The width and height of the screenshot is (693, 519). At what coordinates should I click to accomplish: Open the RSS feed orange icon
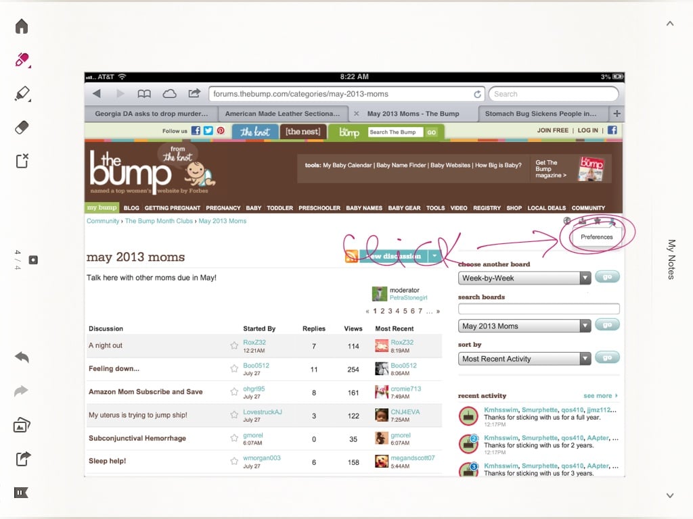352,256
